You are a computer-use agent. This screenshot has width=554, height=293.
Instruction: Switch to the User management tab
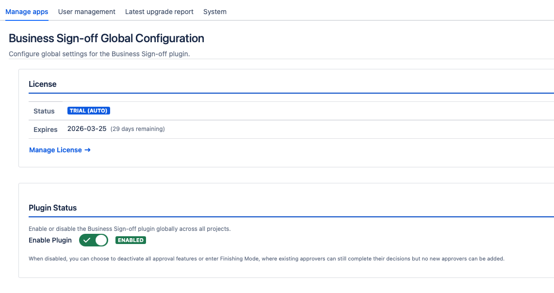(86, 12)
